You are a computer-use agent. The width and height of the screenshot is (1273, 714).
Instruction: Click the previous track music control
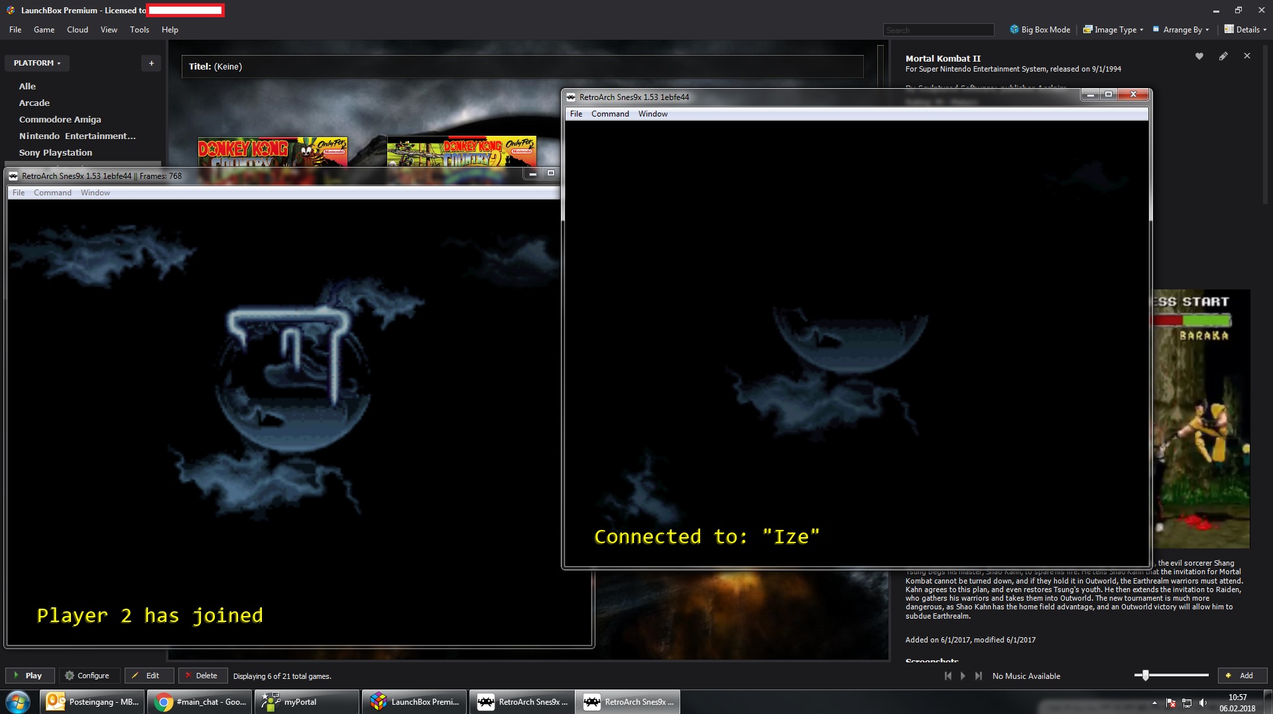click(x=948, y=676)
